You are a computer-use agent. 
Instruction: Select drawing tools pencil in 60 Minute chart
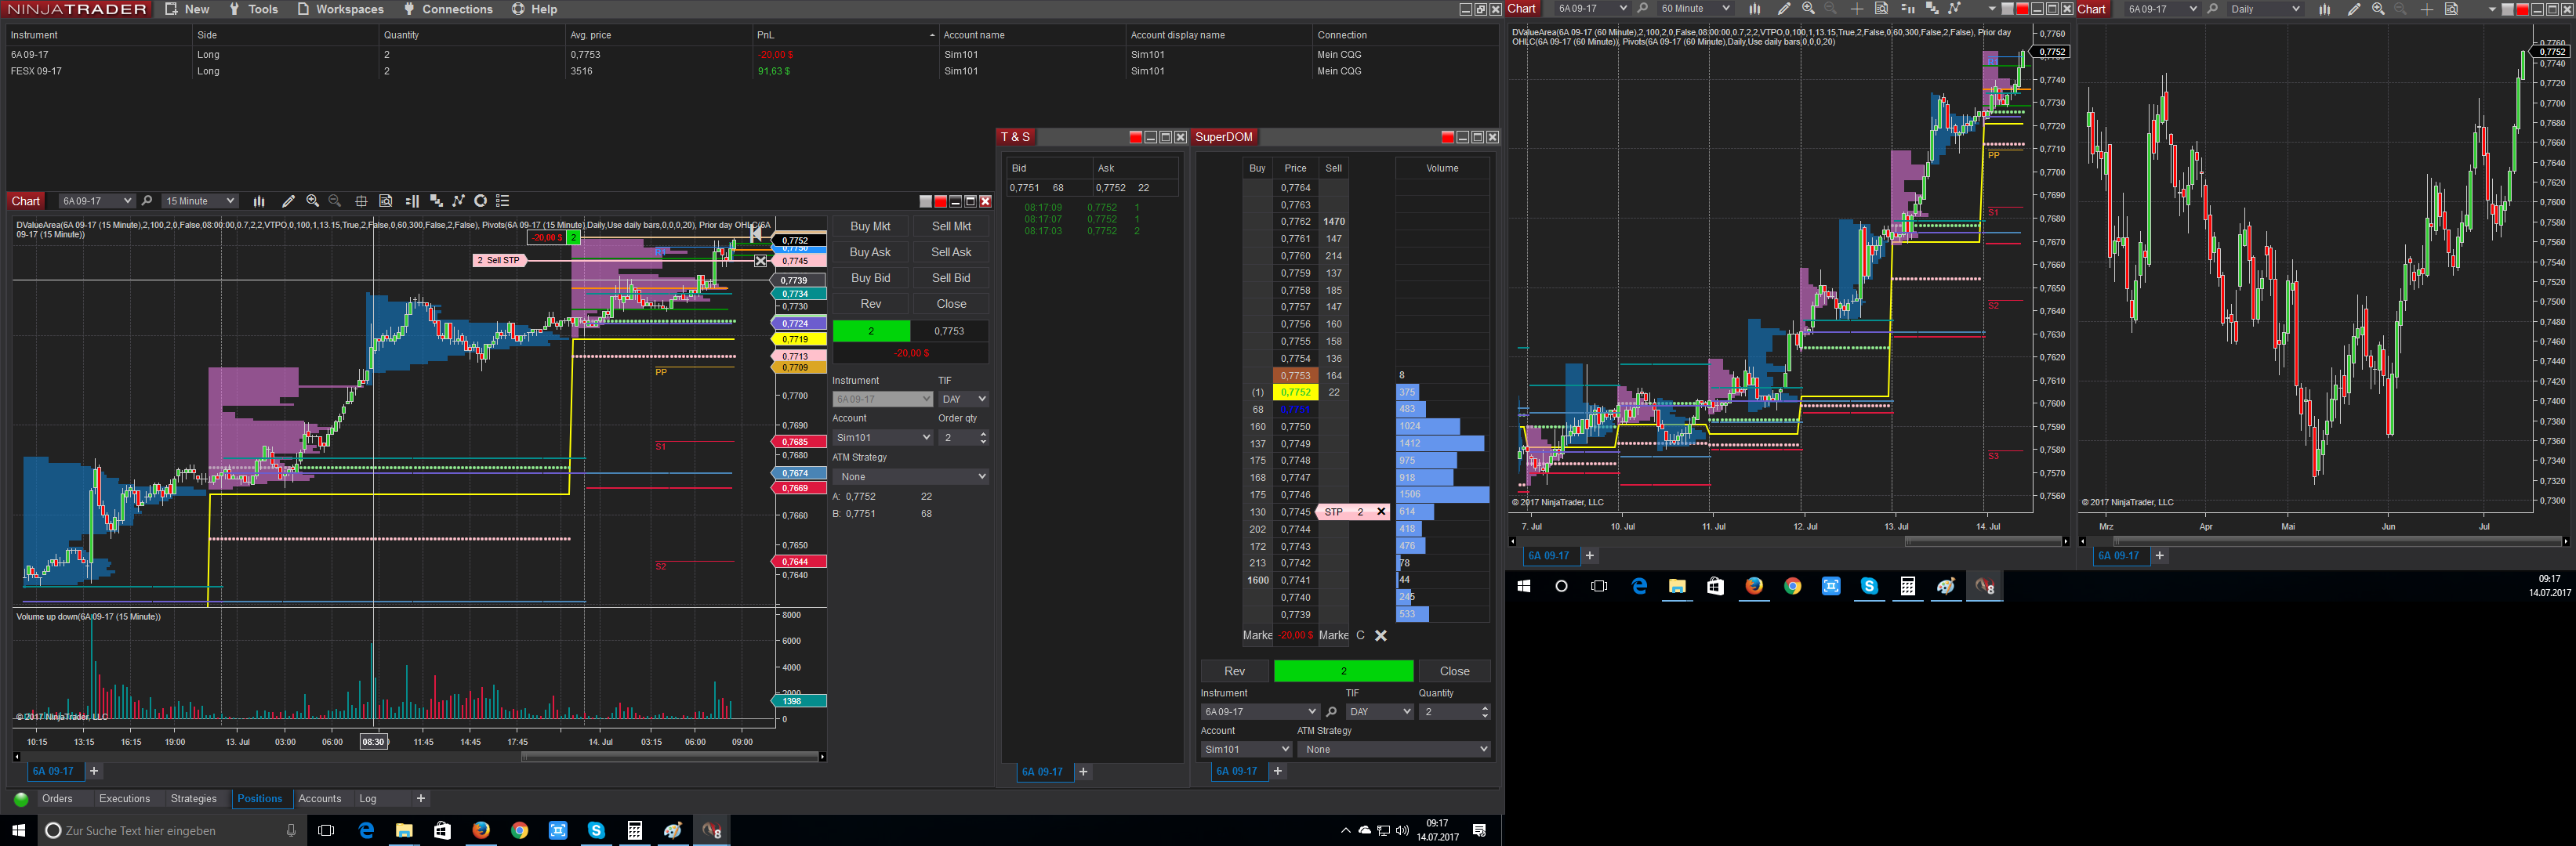[x=1783, y=9]
